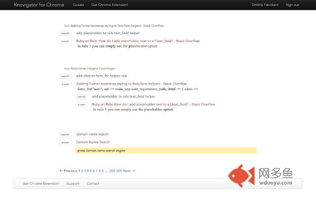316x198 pixels.
Task: Jump to page 304 in pagination
Action: (x=112, y=171)
